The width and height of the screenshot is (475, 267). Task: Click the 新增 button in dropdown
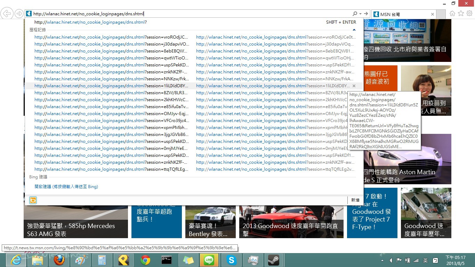(355, 200)
